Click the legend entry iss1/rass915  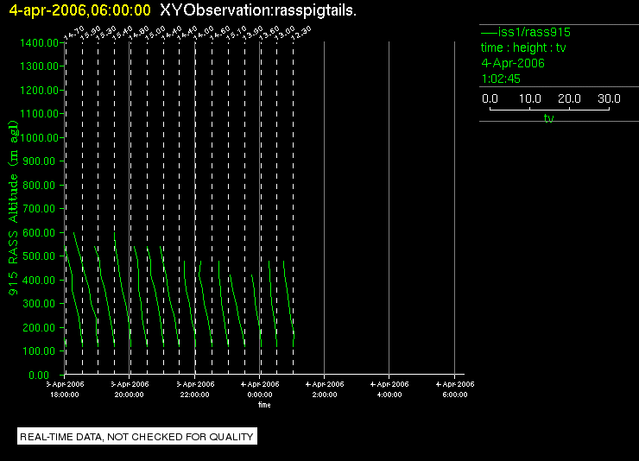coord(534,32)
